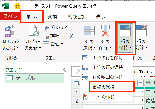Click the table corner menu icon in grid
Screen dimensions: 155x109
click(x=77, y=83)
